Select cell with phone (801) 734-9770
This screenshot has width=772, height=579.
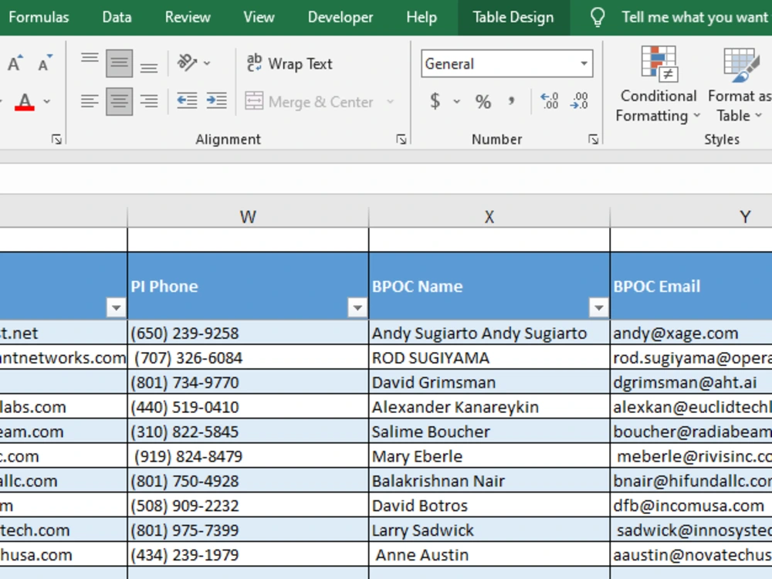click(248, 382)
